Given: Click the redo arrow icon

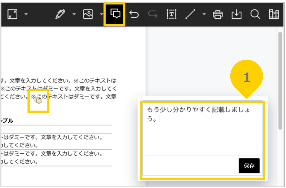Looking at the screenshot, I should click(153, 14).
